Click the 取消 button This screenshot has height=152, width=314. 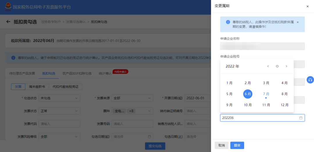tap(222, 145)
